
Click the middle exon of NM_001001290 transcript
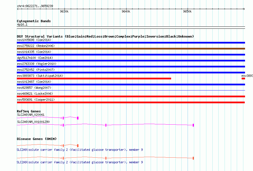(106, 125)
